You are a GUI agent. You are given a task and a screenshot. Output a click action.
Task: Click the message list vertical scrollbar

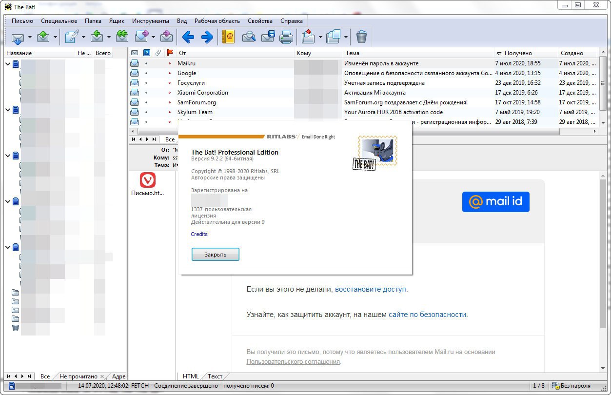pos(603,83)
